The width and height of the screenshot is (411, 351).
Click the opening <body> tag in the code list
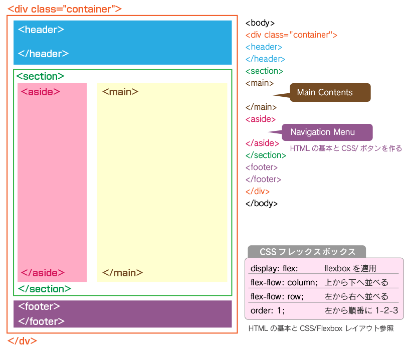point(260,23)
